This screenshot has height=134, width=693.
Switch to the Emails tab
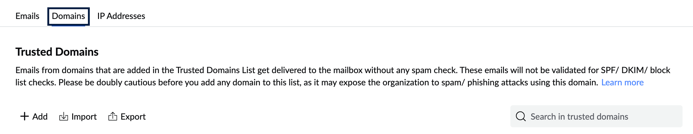click(x=27, y=16)
